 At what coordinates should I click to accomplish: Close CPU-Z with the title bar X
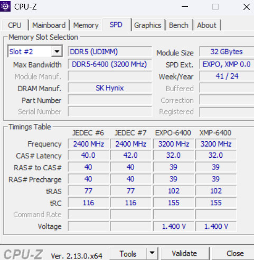coord(247,7)
